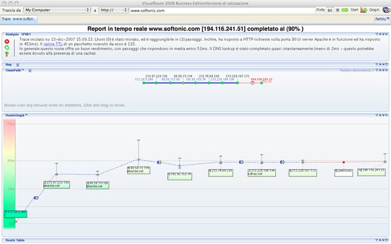
Task: Close the Analysis panel with its X
Action: pyautogui.click(x=387, y=34)
